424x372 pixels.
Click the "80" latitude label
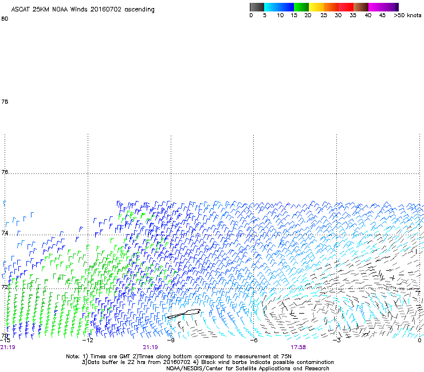[x=5, y=19]
